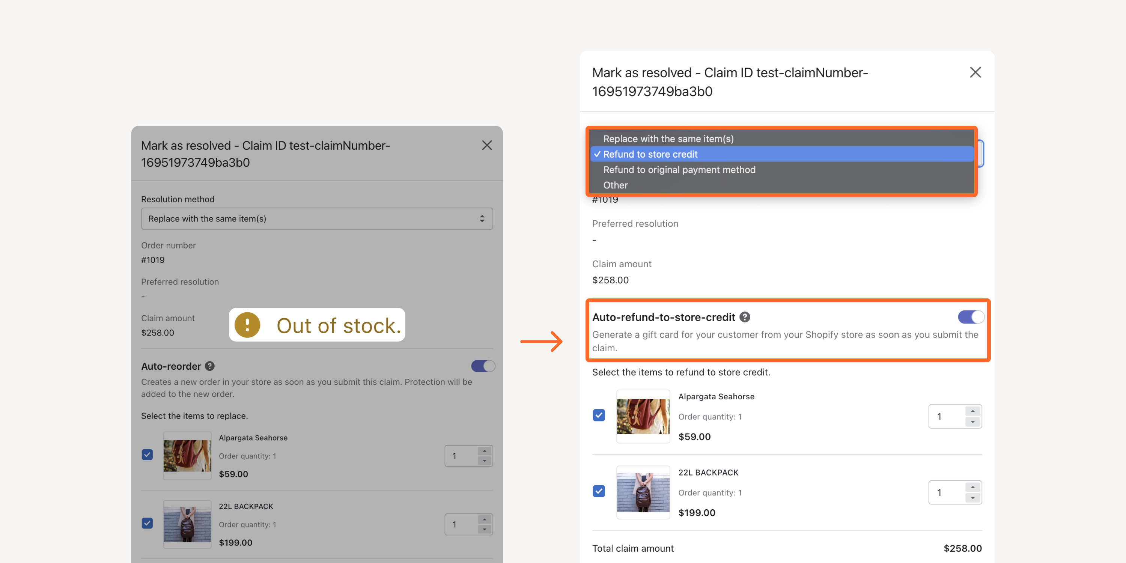Image resolution: width=1126 pixels, height=563 pixels.
Task: Click the Out of stock warning icon
Action: point(247,325)
